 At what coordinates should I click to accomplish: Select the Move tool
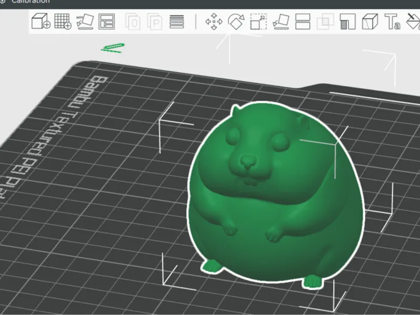214,22
